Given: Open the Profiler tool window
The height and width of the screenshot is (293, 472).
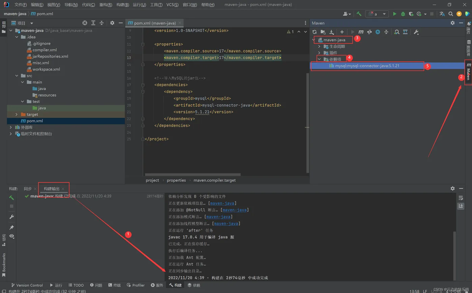Looking at the screenshot, I should point(136,285).
